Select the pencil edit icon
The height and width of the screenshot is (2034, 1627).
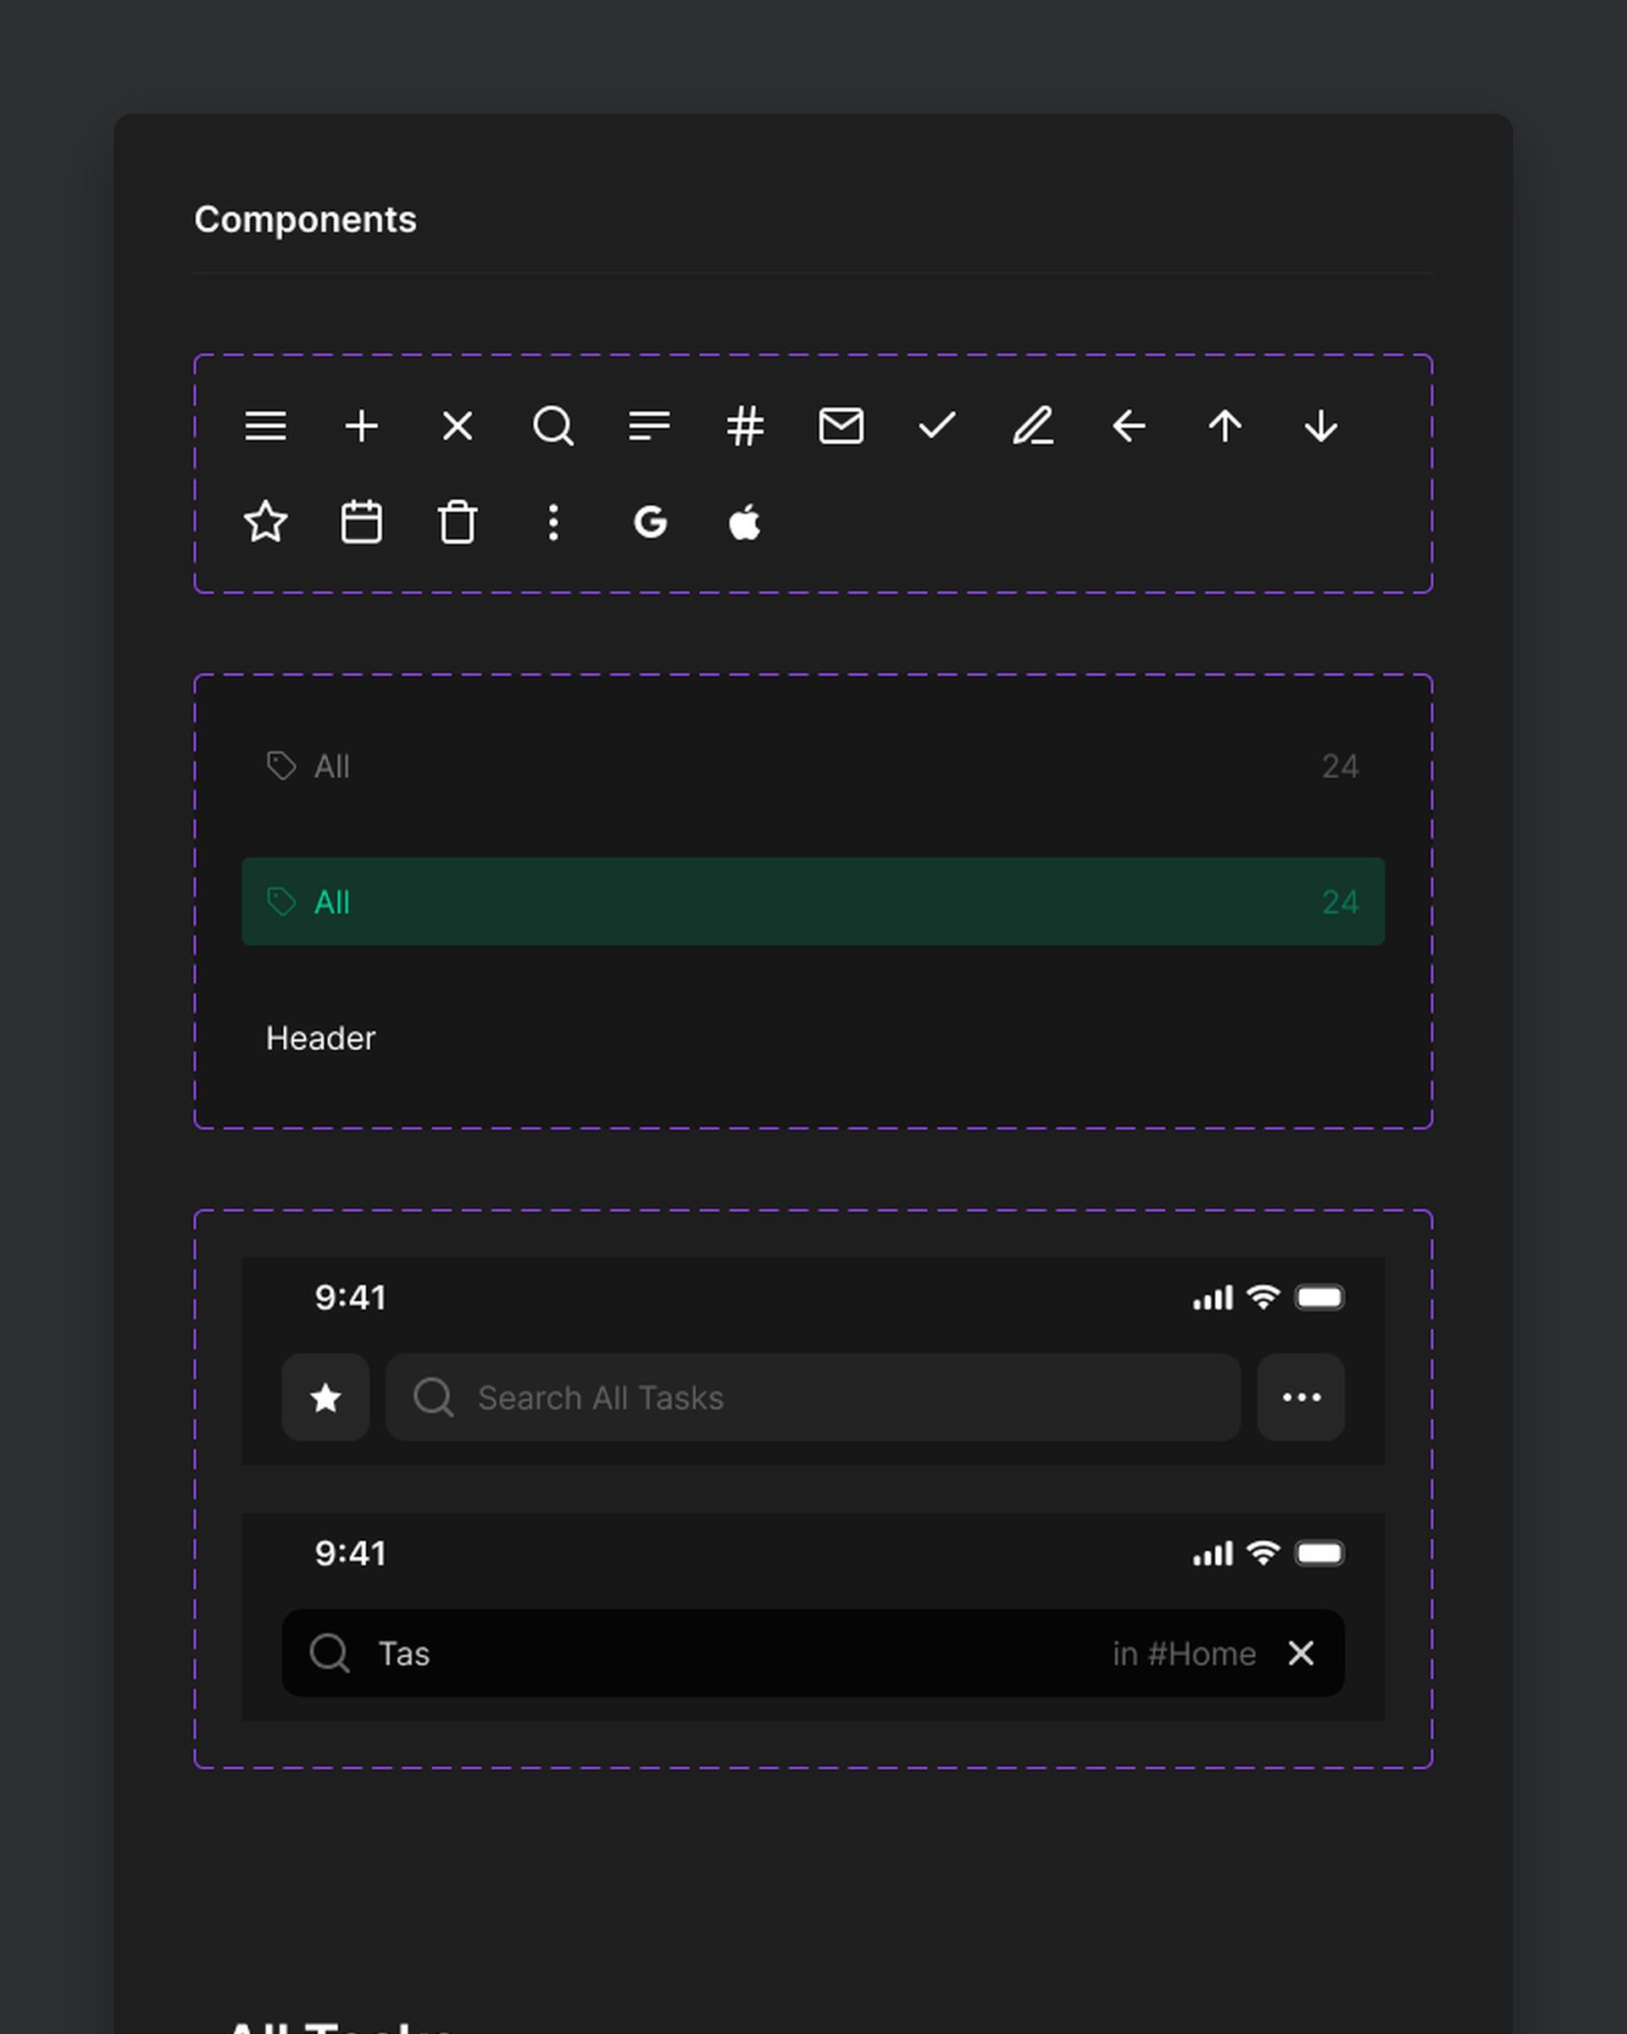1033,426
